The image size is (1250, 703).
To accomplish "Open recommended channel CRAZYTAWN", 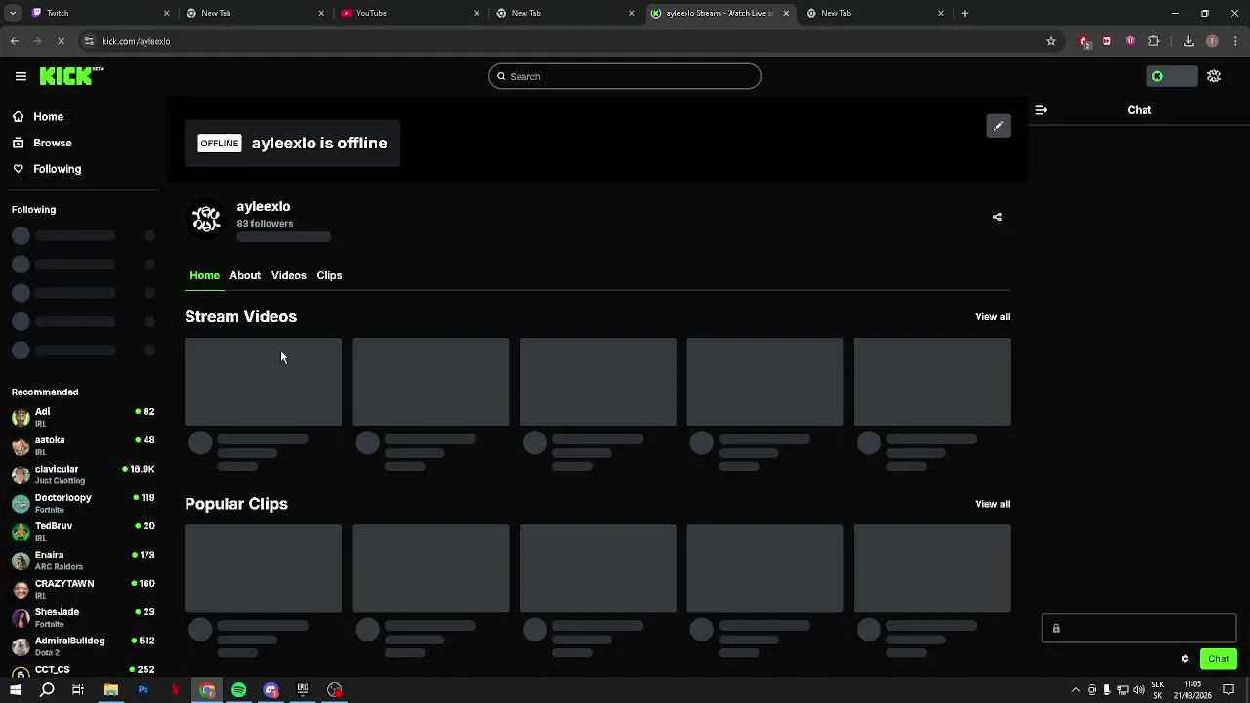I will coord(83,589).
